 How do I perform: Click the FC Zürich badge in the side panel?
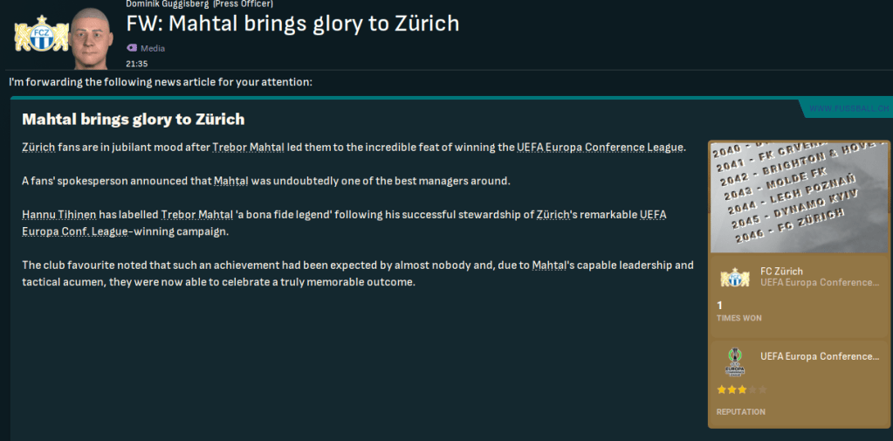(x=735, y=277)
